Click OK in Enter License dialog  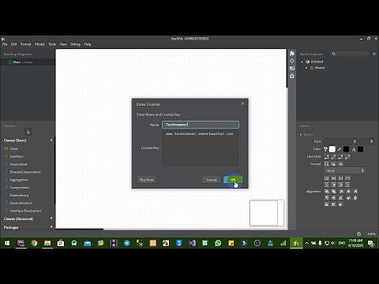(x=233, y=180)
